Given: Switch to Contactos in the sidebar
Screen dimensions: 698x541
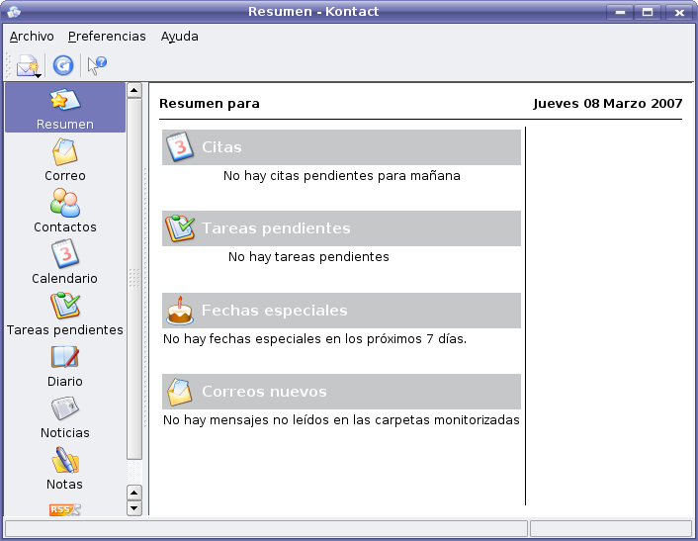Looking at the screenshot, I should click(65, 211).
